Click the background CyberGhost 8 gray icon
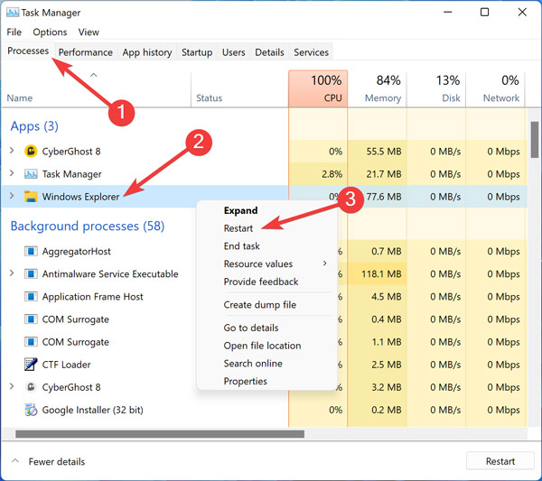This screenshot has width=542, height=481. [x=31, y=387]
